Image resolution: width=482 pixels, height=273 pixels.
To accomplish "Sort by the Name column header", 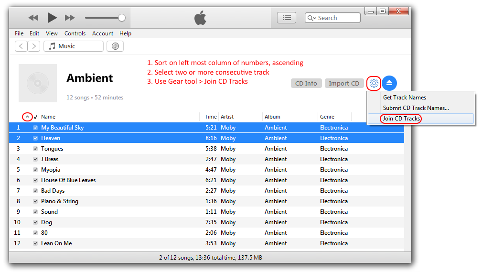I will click(48, 117).
